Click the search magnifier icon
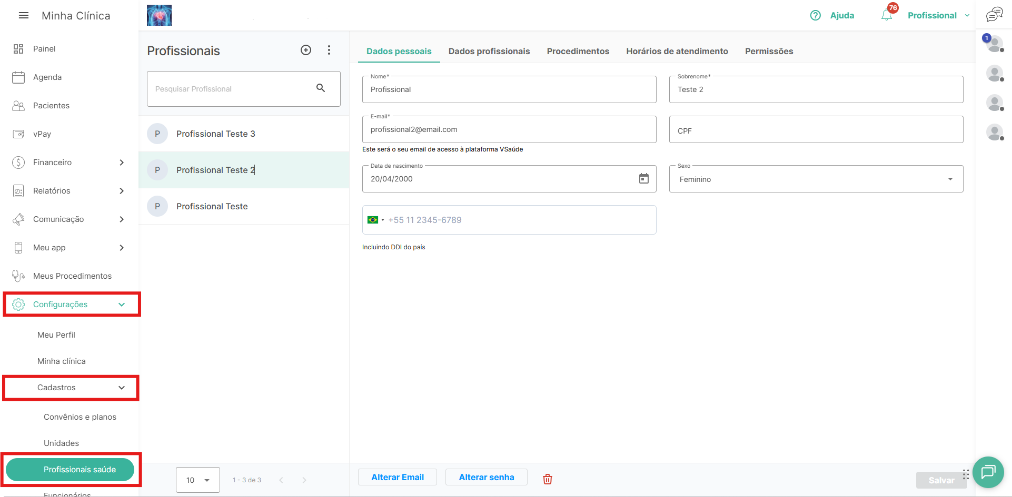 (321, 88)
